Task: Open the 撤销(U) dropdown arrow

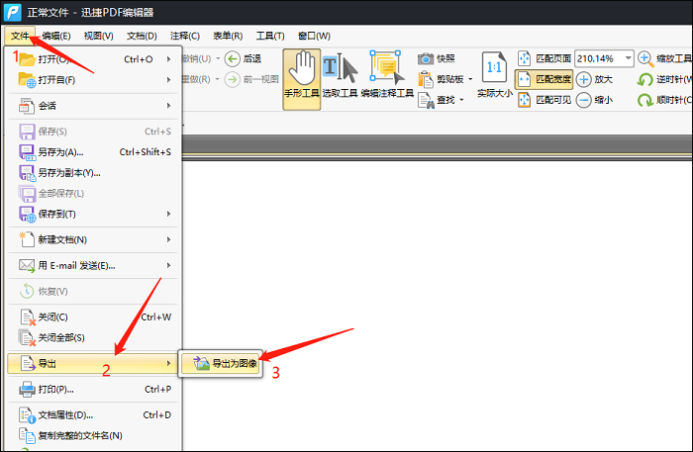Action: point(218,58)
